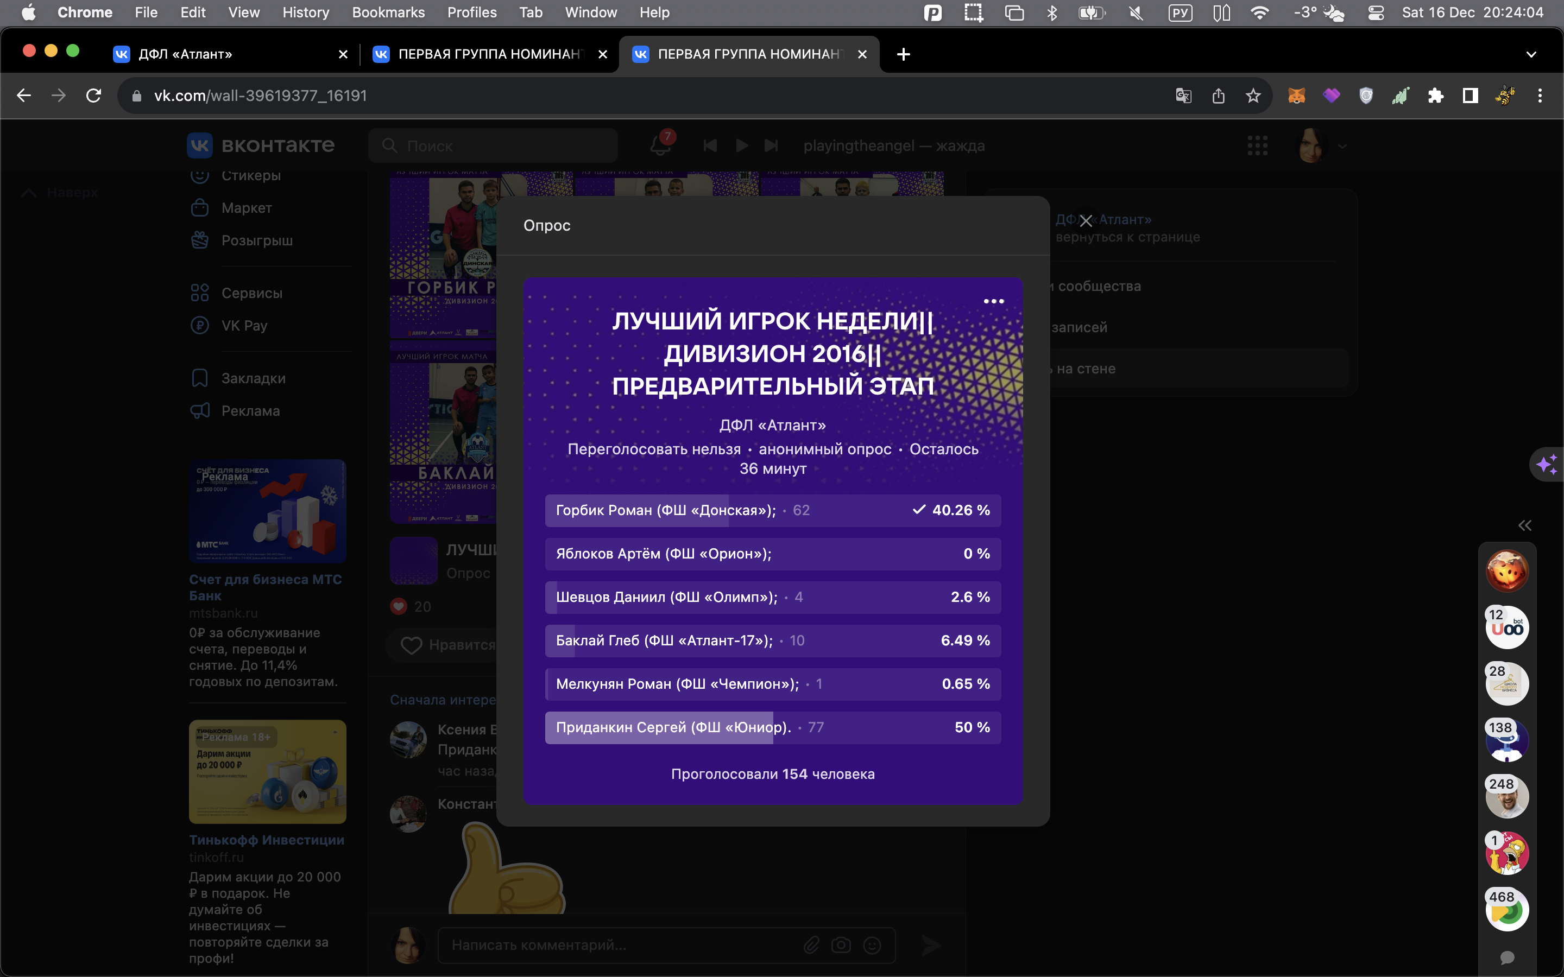Skip to previous track in VK player
The image size is (1564, 977).
pyautogui.click(x=710, y=145)
